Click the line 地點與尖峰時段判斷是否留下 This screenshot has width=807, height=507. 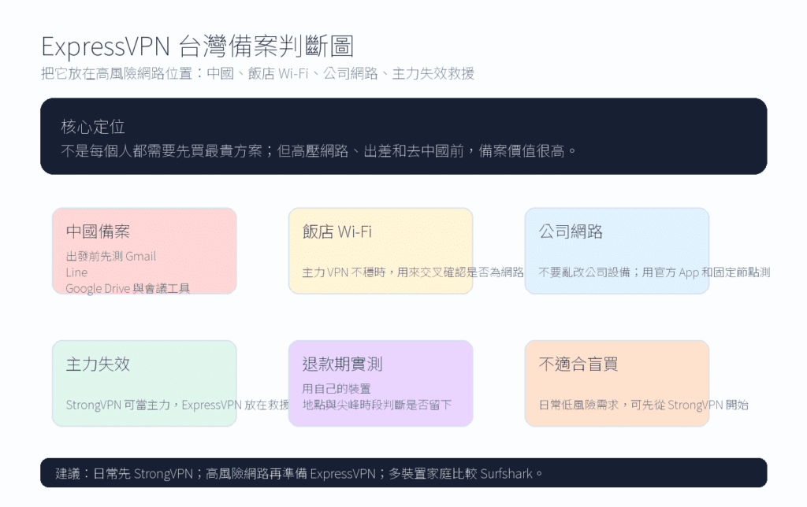coord(377,405)
